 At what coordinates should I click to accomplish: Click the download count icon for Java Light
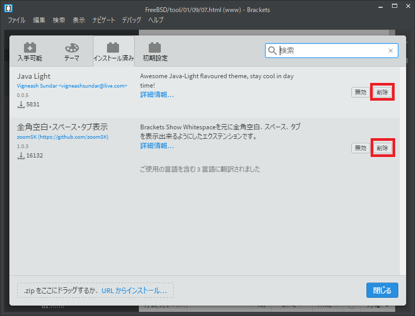pos(21,104)
